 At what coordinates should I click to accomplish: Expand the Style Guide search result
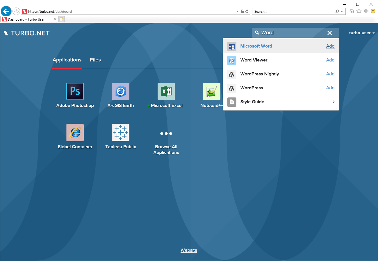(x=334, y=102)
